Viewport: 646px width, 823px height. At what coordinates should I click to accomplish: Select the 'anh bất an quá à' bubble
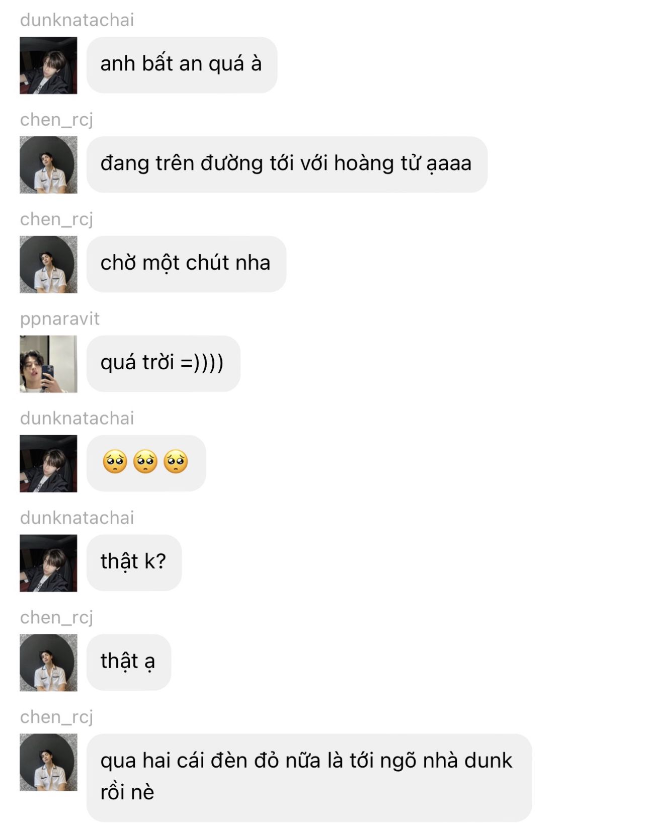[x=182, y=65]
